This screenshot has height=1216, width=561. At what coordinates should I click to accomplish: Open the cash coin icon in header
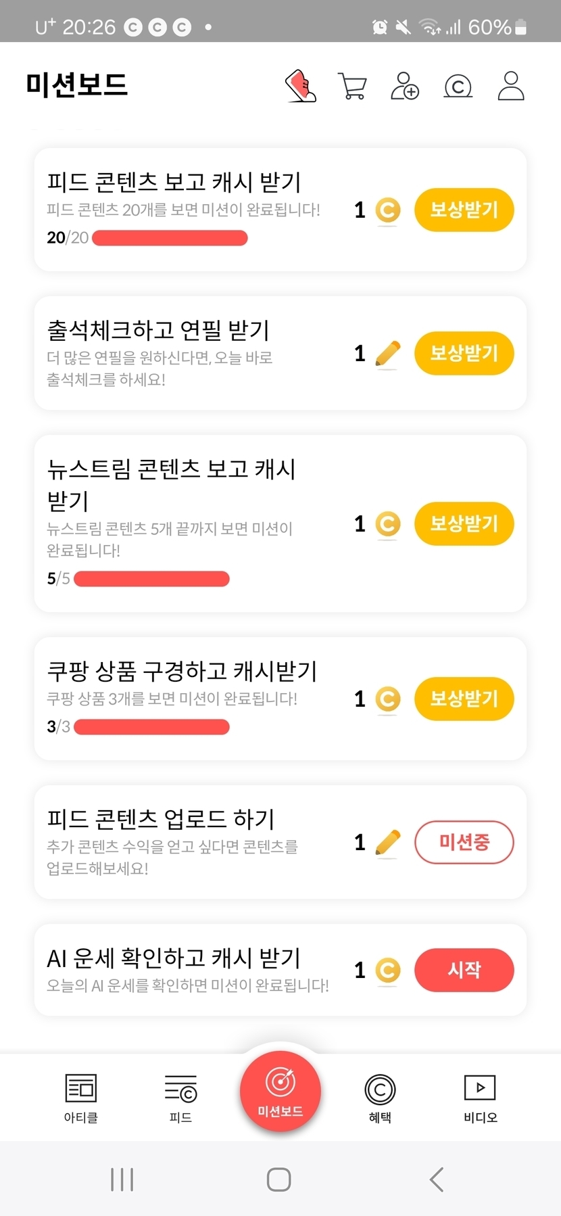pos(458,86)
